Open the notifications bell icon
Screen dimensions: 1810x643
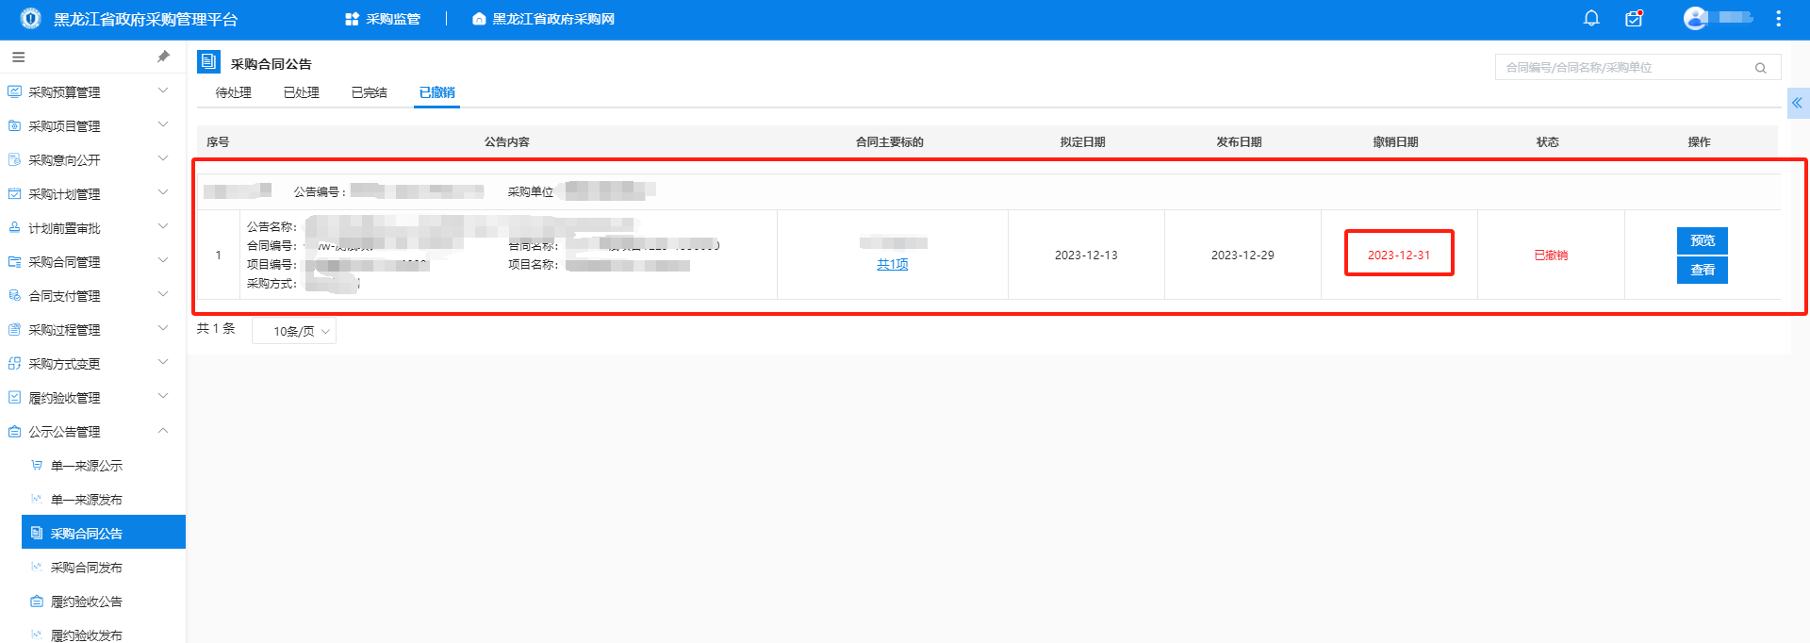[x=1591, y=18]
